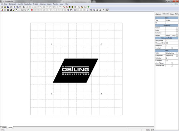This screenshot has width=179, height=131.
Task: Click the first magnifier zoom icon
Action: 91,10
